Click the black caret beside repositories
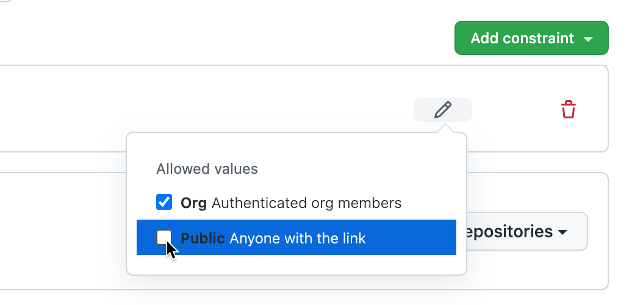 (562, 232)
